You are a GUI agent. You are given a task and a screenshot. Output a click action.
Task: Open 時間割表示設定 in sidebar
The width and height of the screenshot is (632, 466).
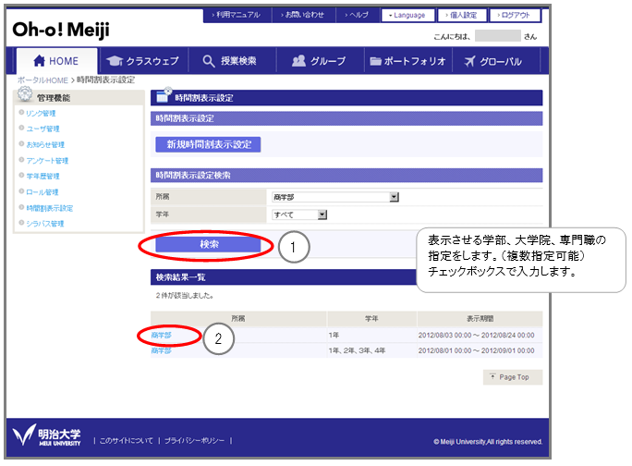point(50,208)
